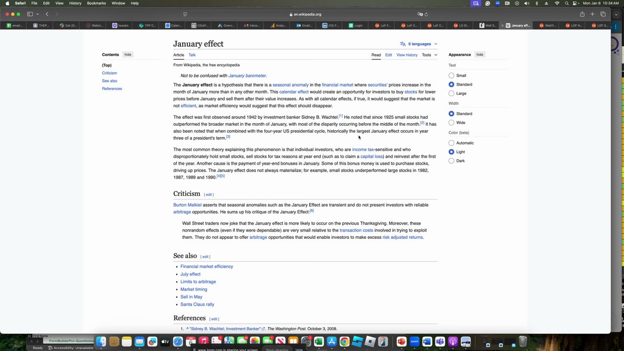Reload the page in address bar
Viewport: 624px width, 351px height.
[x=426, y=14]
